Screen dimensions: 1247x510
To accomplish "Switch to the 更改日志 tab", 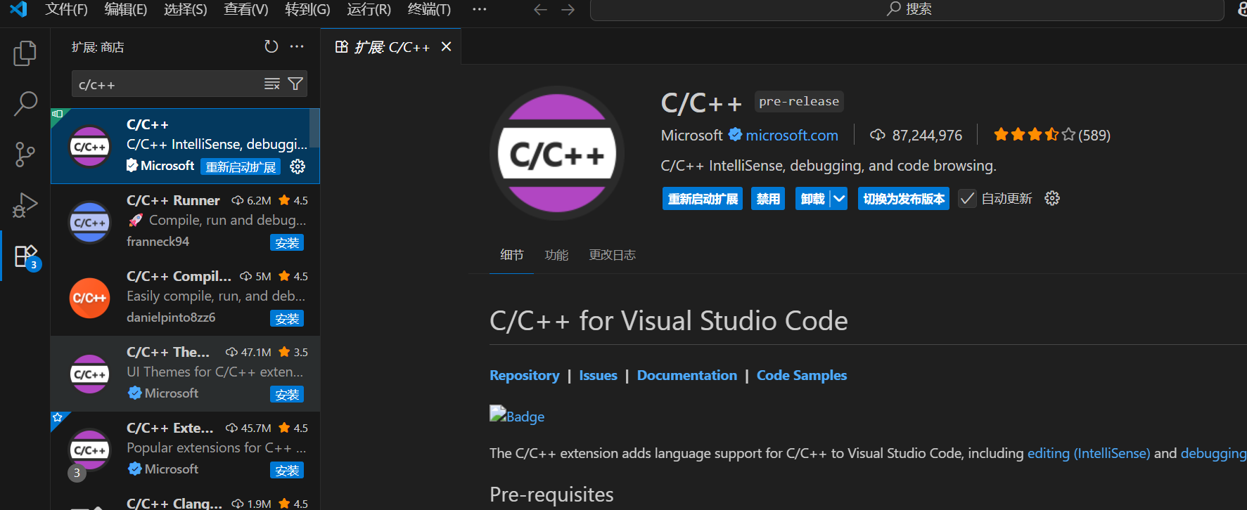I will pyautogui.click(x=612, y=254).
